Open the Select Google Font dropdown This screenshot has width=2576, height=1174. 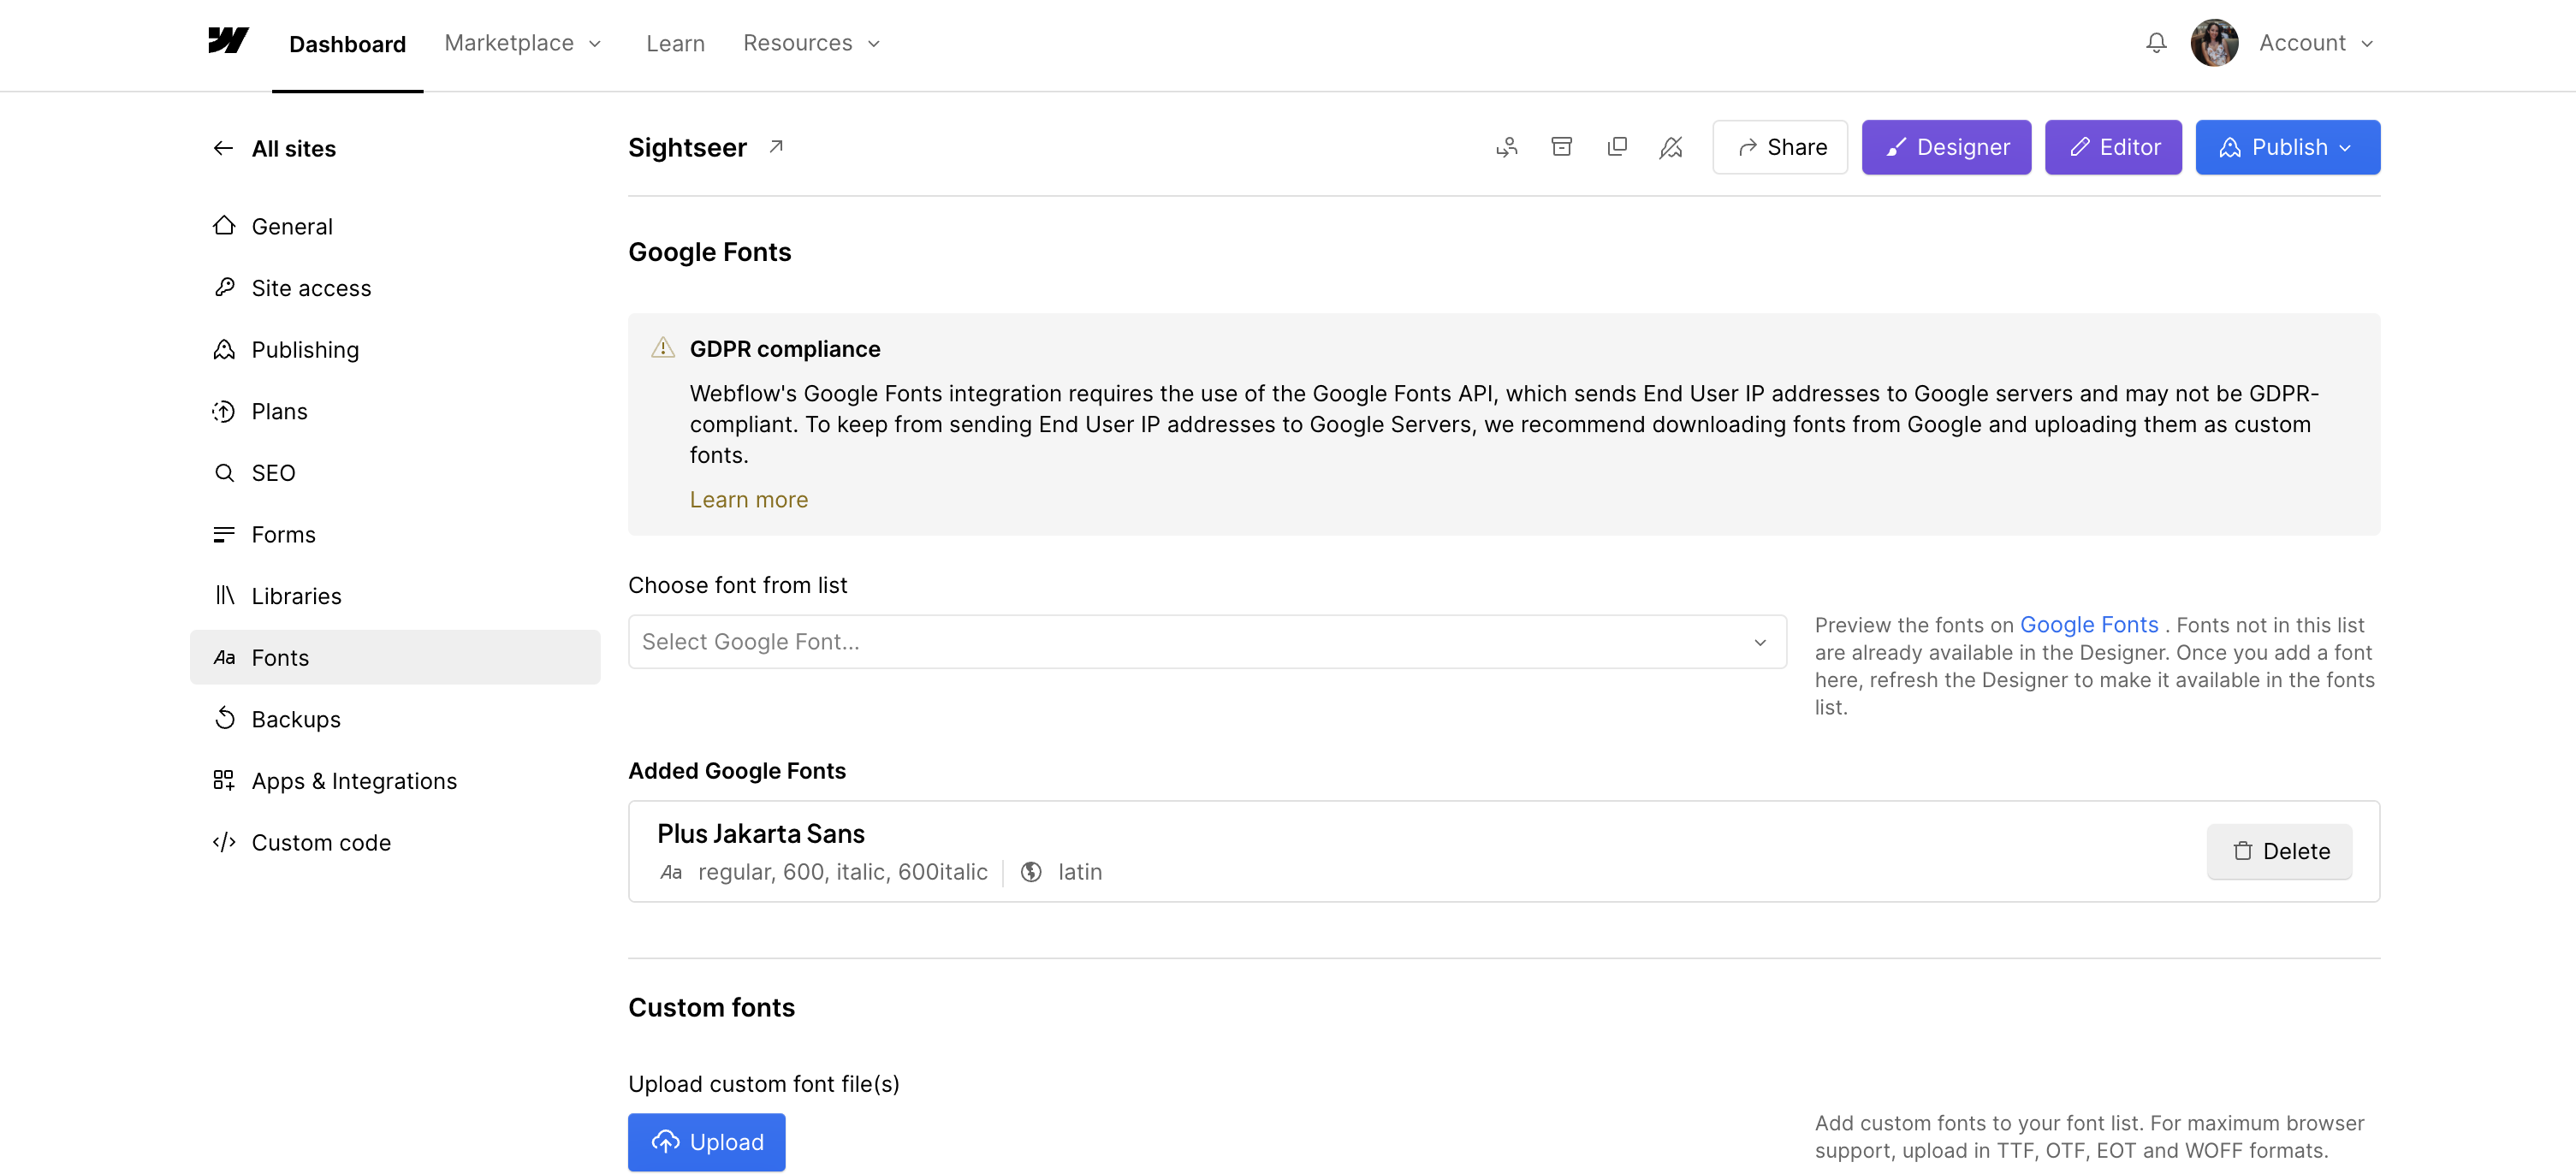(x=1207, y=641)
